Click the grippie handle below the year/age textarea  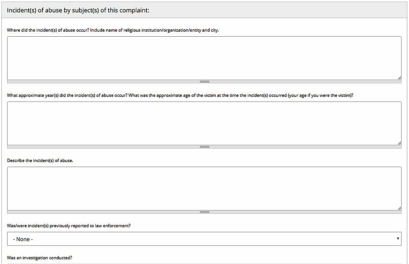pyautogui.click(x=204, y=147)
